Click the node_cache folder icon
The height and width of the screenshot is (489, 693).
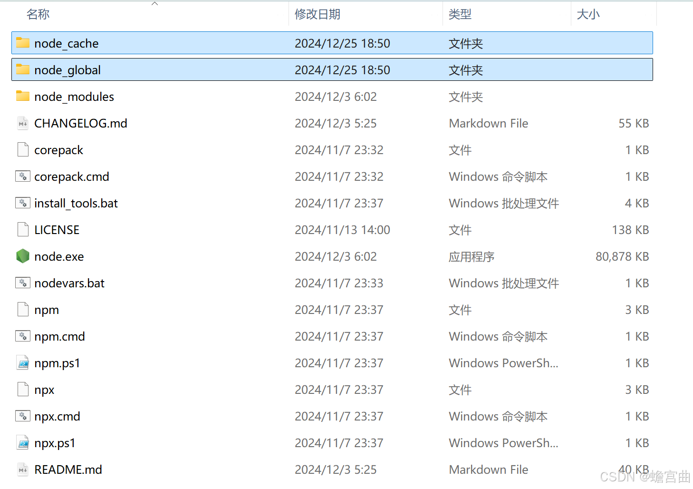click(x=23, y=43)
